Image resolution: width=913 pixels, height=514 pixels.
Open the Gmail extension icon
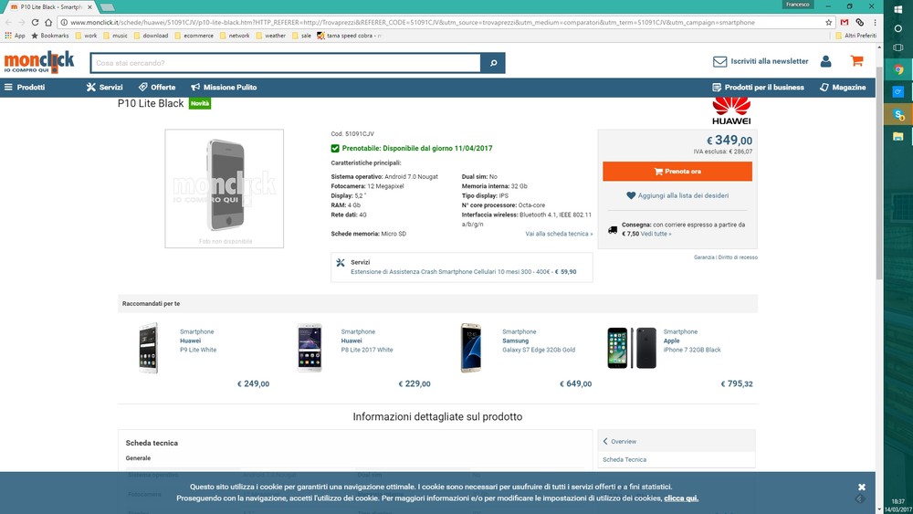point(845,22)
